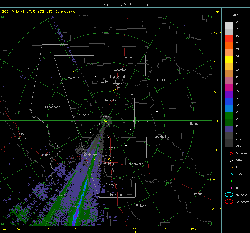Click the RockyMH label
The image size is (250, 233).
click(x=73, y=78)
